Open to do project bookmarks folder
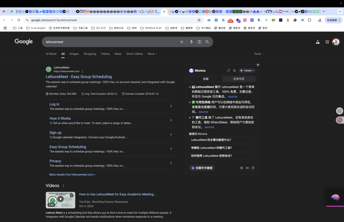 (36, 28)
